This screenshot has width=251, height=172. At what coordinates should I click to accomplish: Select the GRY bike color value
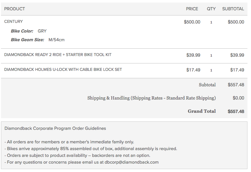tap(42, 31)
